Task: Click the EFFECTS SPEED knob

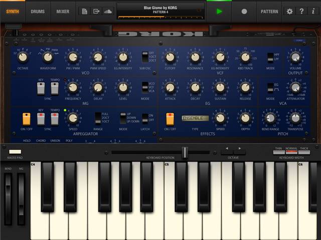Action: click(220, 118)
